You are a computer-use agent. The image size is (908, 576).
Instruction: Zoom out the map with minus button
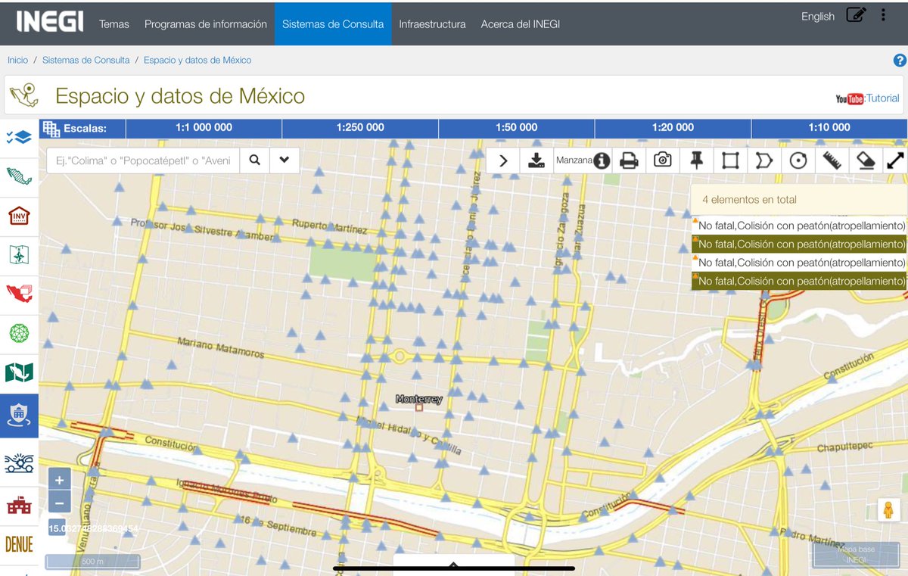(60, 502)
